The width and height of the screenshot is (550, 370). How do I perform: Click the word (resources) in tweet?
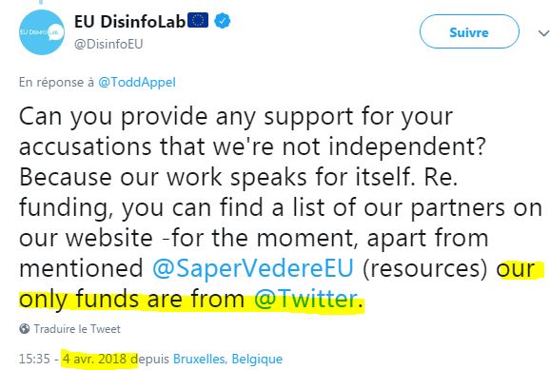pyautogui.click(x=424, y=268)
